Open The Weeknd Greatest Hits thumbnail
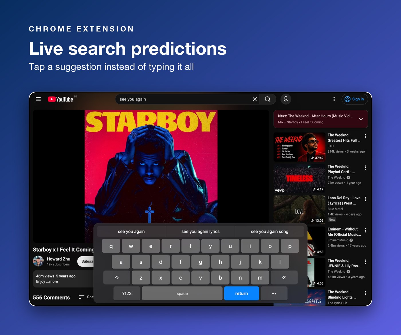Screen dimensions: 401x335 coord(299,147)
